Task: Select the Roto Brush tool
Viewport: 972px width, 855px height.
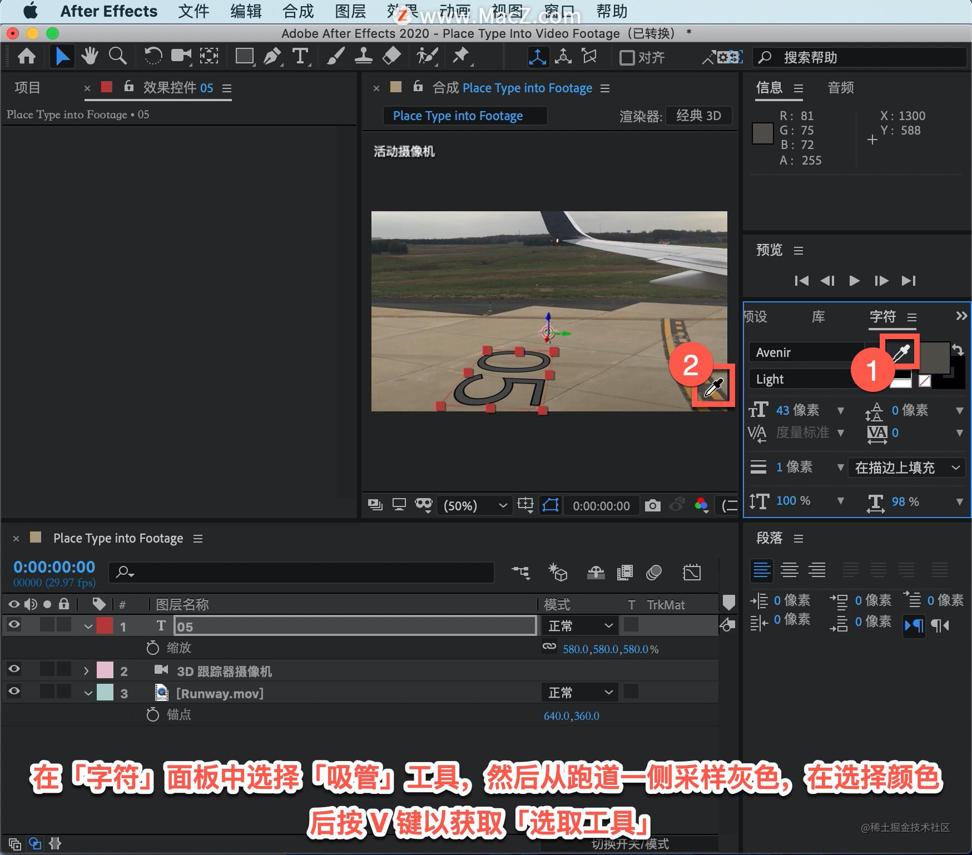Action: click(427, 56)
